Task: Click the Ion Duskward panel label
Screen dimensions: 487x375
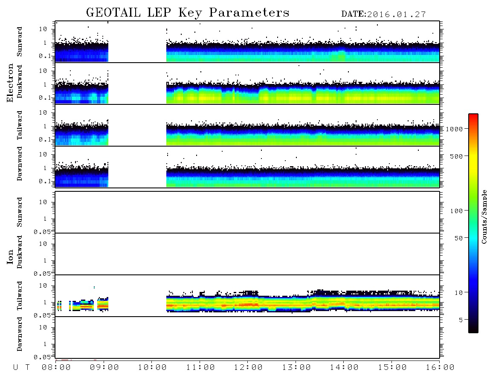Action: 20,252
